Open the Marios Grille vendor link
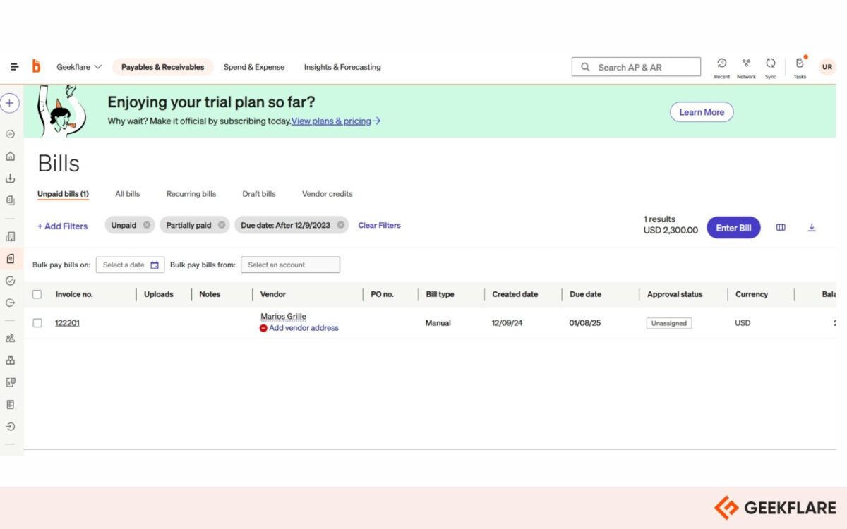This screenshot has width=847, height=529. pos(283,317)
